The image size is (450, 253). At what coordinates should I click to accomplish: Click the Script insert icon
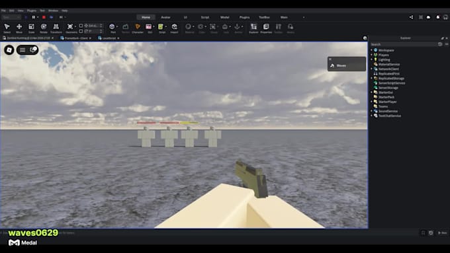[x=161, y=27]
